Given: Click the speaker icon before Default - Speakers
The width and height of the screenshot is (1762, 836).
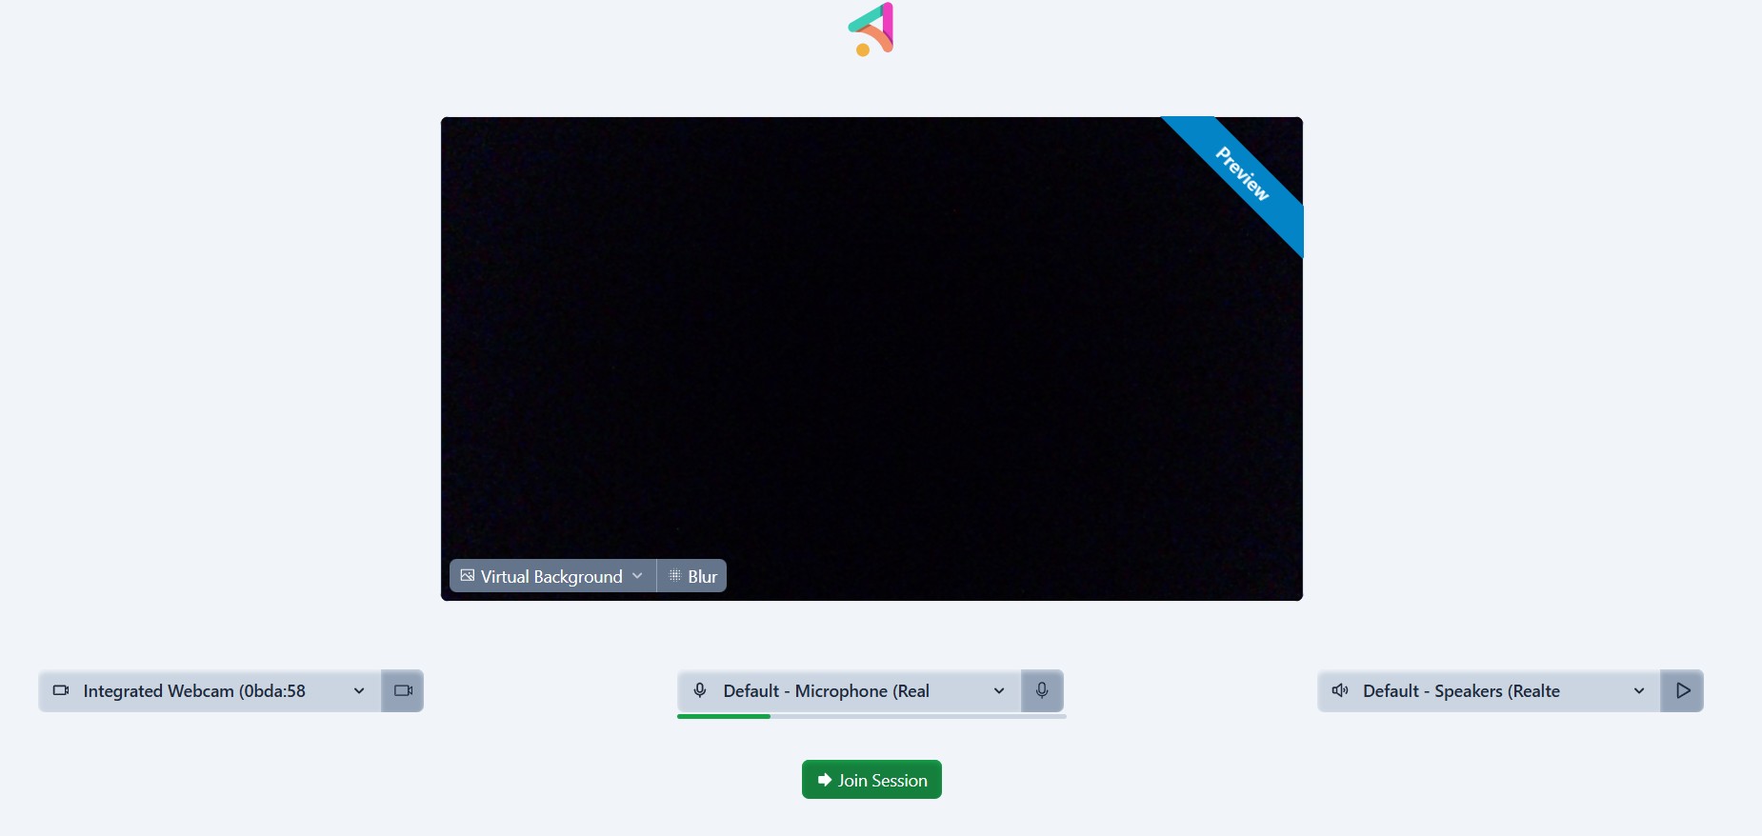Looking at the screenshot, I should (1340, 690).
